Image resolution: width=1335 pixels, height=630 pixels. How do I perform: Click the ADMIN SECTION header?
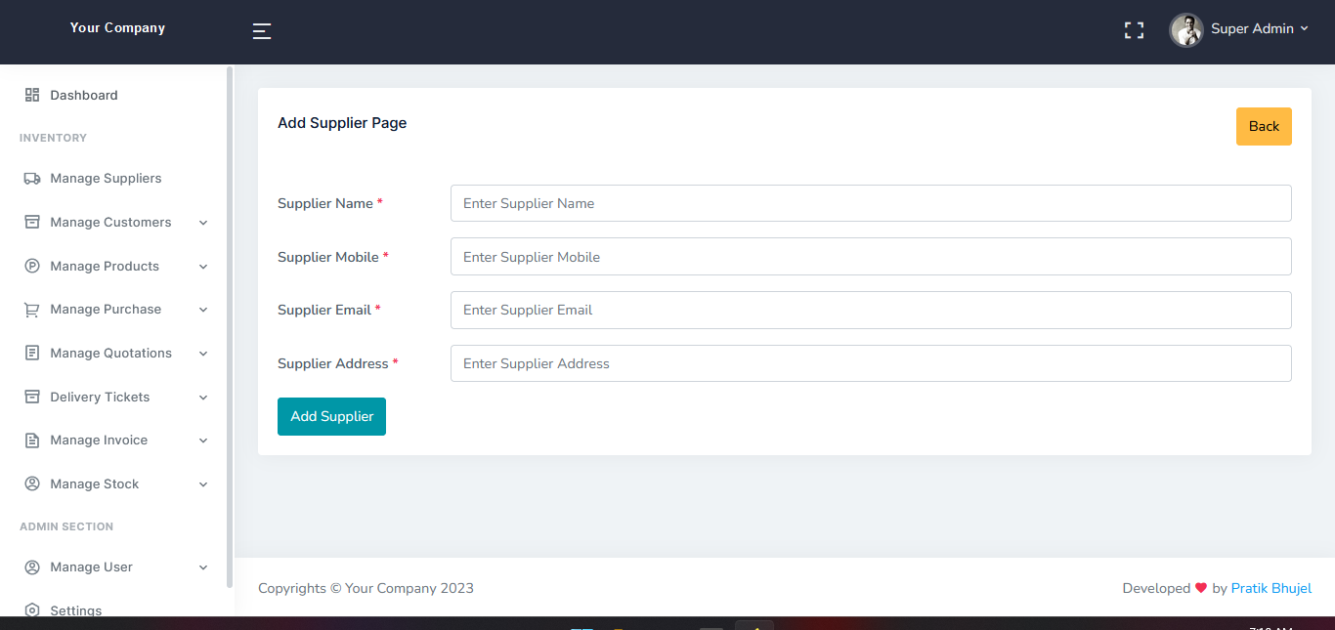coord(66,526)
